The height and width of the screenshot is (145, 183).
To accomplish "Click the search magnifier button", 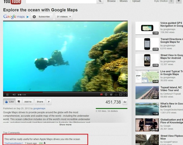I will 100,1.
